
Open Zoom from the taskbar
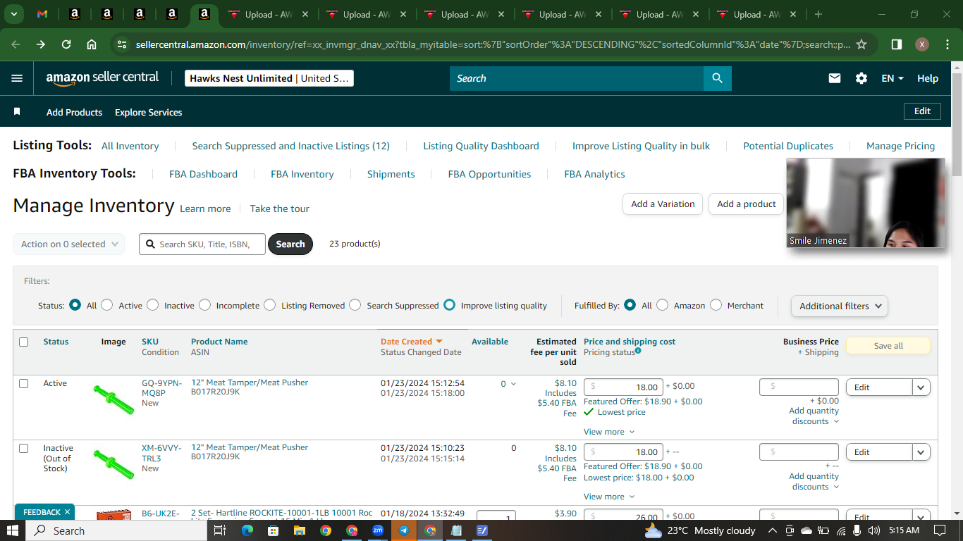pos(378,530)
